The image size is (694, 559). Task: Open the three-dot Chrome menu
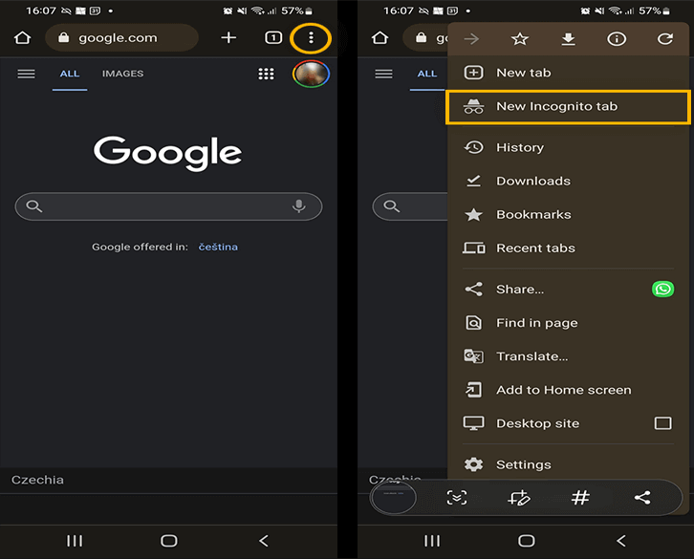(x=311, y=38)
